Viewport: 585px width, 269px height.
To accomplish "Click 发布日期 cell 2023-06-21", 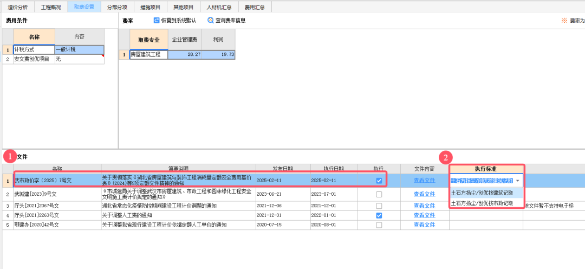I will [283, 194].
